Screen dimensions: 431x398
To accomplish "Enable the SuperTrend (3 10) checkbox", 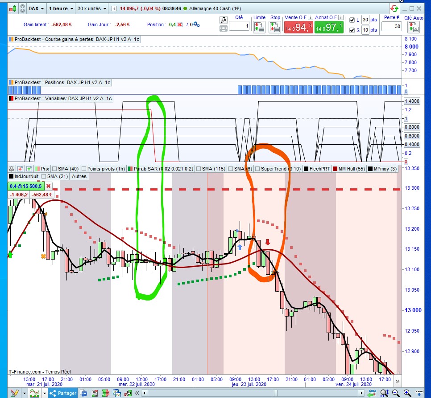I will pos(257,169).
